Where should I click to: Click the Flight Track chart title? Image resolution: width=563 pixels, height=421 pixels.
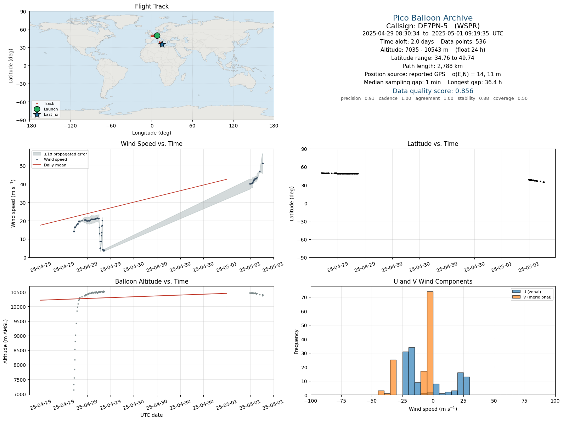[x=152, y=6]
